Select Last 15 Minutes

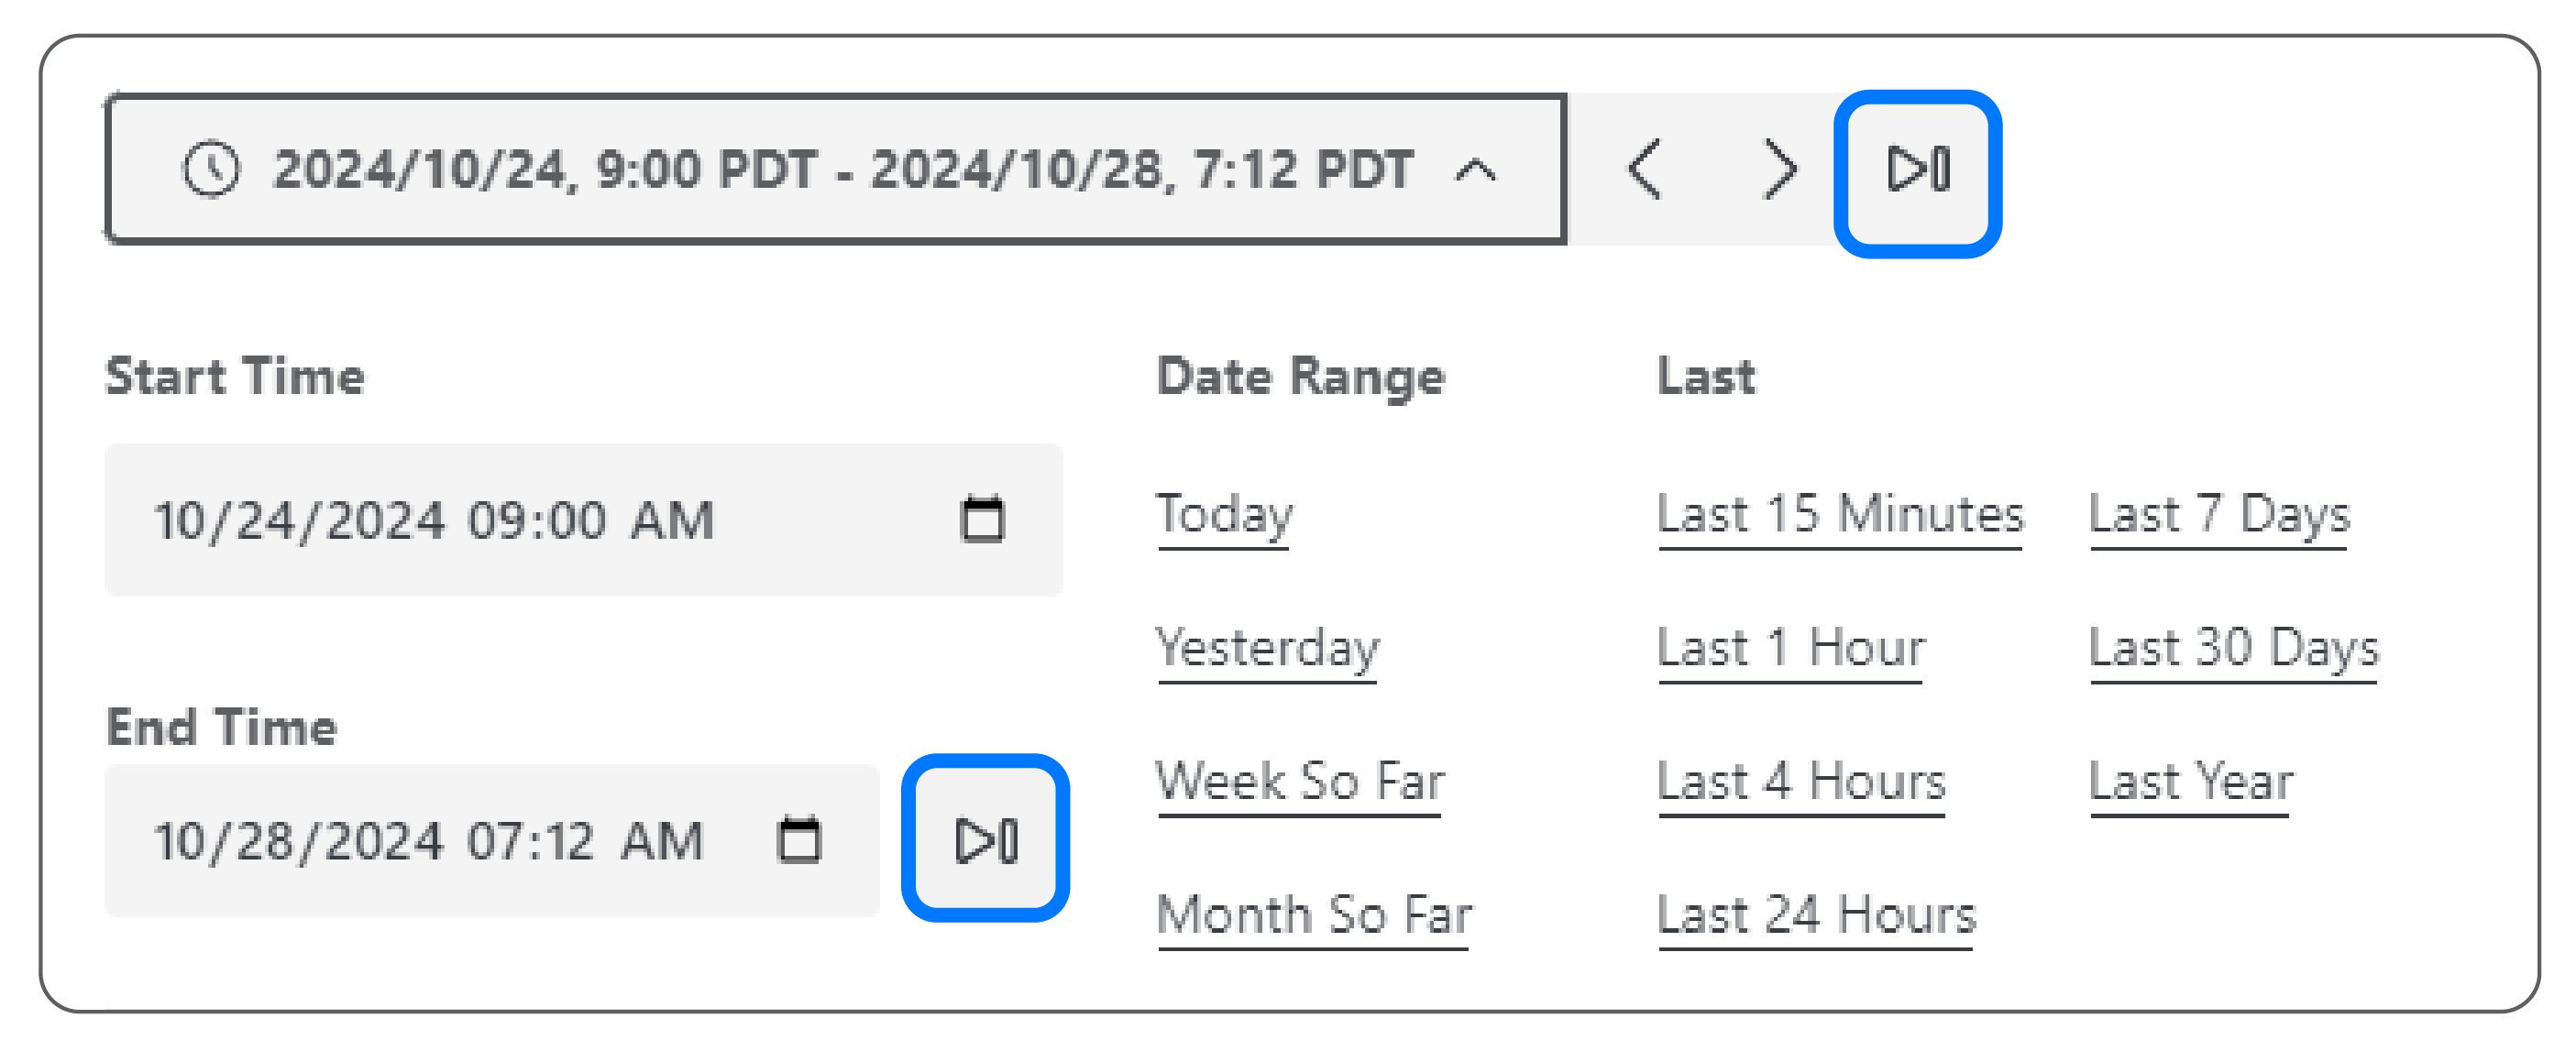tap(1840, 517)
